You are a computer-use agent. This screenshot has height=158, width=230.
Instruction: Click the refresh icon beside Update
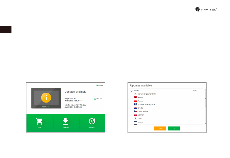[x=132, y=91]
